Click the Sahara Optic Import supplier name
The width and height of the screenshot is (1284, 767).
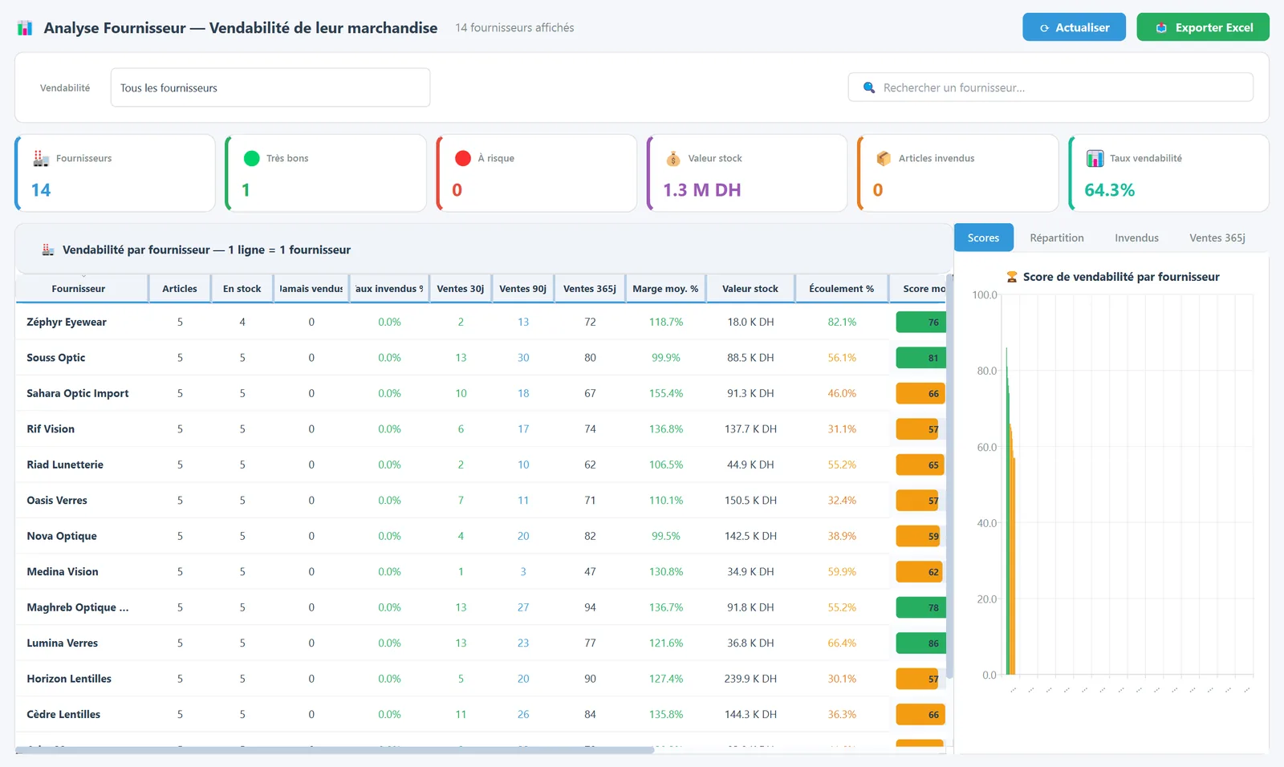[x=78, y=394]
